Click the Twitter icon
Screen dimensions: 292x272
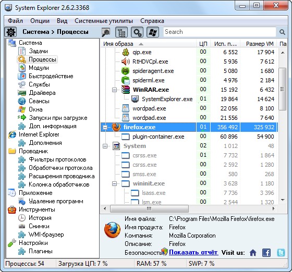281,253
